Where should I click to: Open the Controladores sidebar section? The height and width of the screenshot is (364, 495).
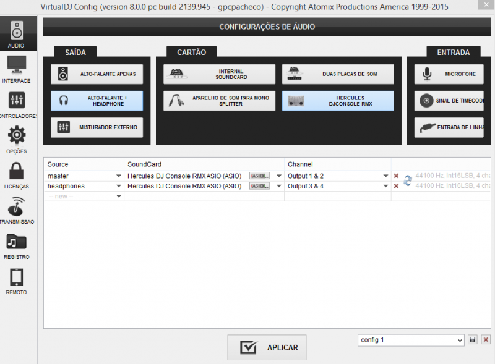[x=17, y=104]
